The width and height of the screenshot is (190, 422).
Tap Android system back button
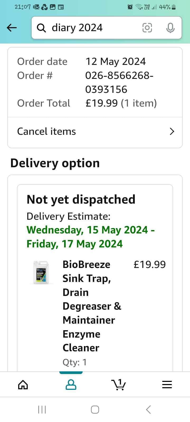click(x=148, y=410)
